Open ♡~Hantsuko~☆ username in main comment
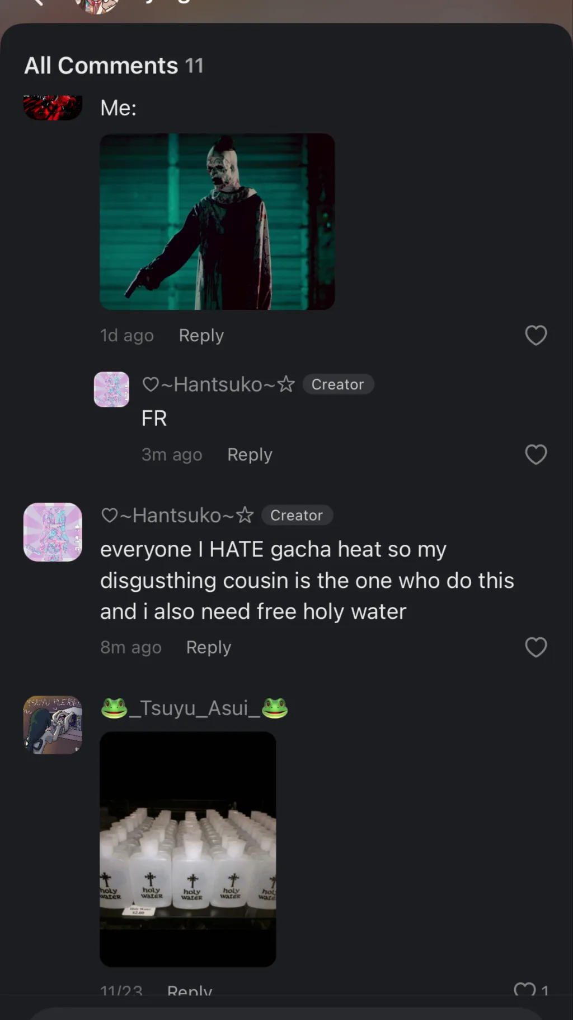The image size is (573, 1020). (x=177, y=515)
